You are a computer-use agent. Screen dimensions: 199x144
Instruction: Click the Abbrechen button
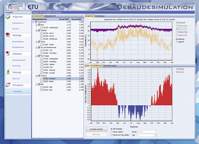[96, 135]
